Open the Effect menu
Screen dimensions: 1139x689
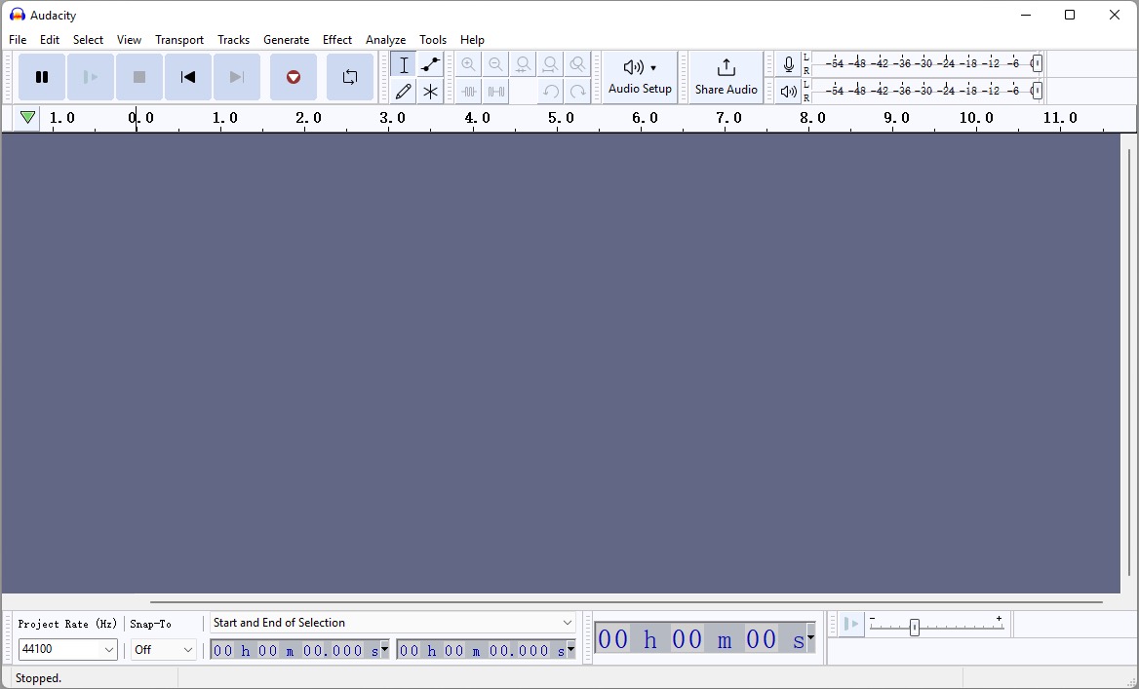click(336, 40)
